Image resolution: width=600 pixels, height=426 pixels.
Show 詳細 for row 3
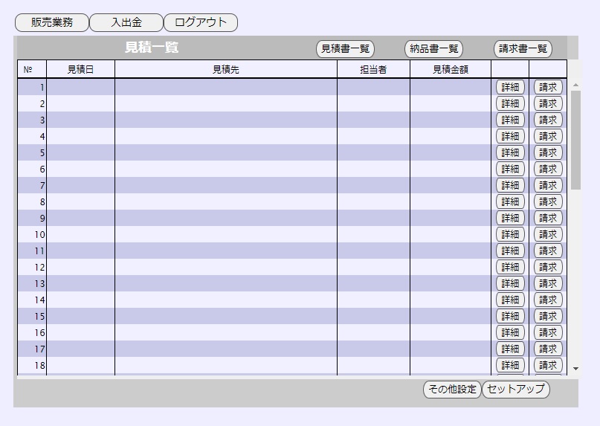(x=510, y=120)
